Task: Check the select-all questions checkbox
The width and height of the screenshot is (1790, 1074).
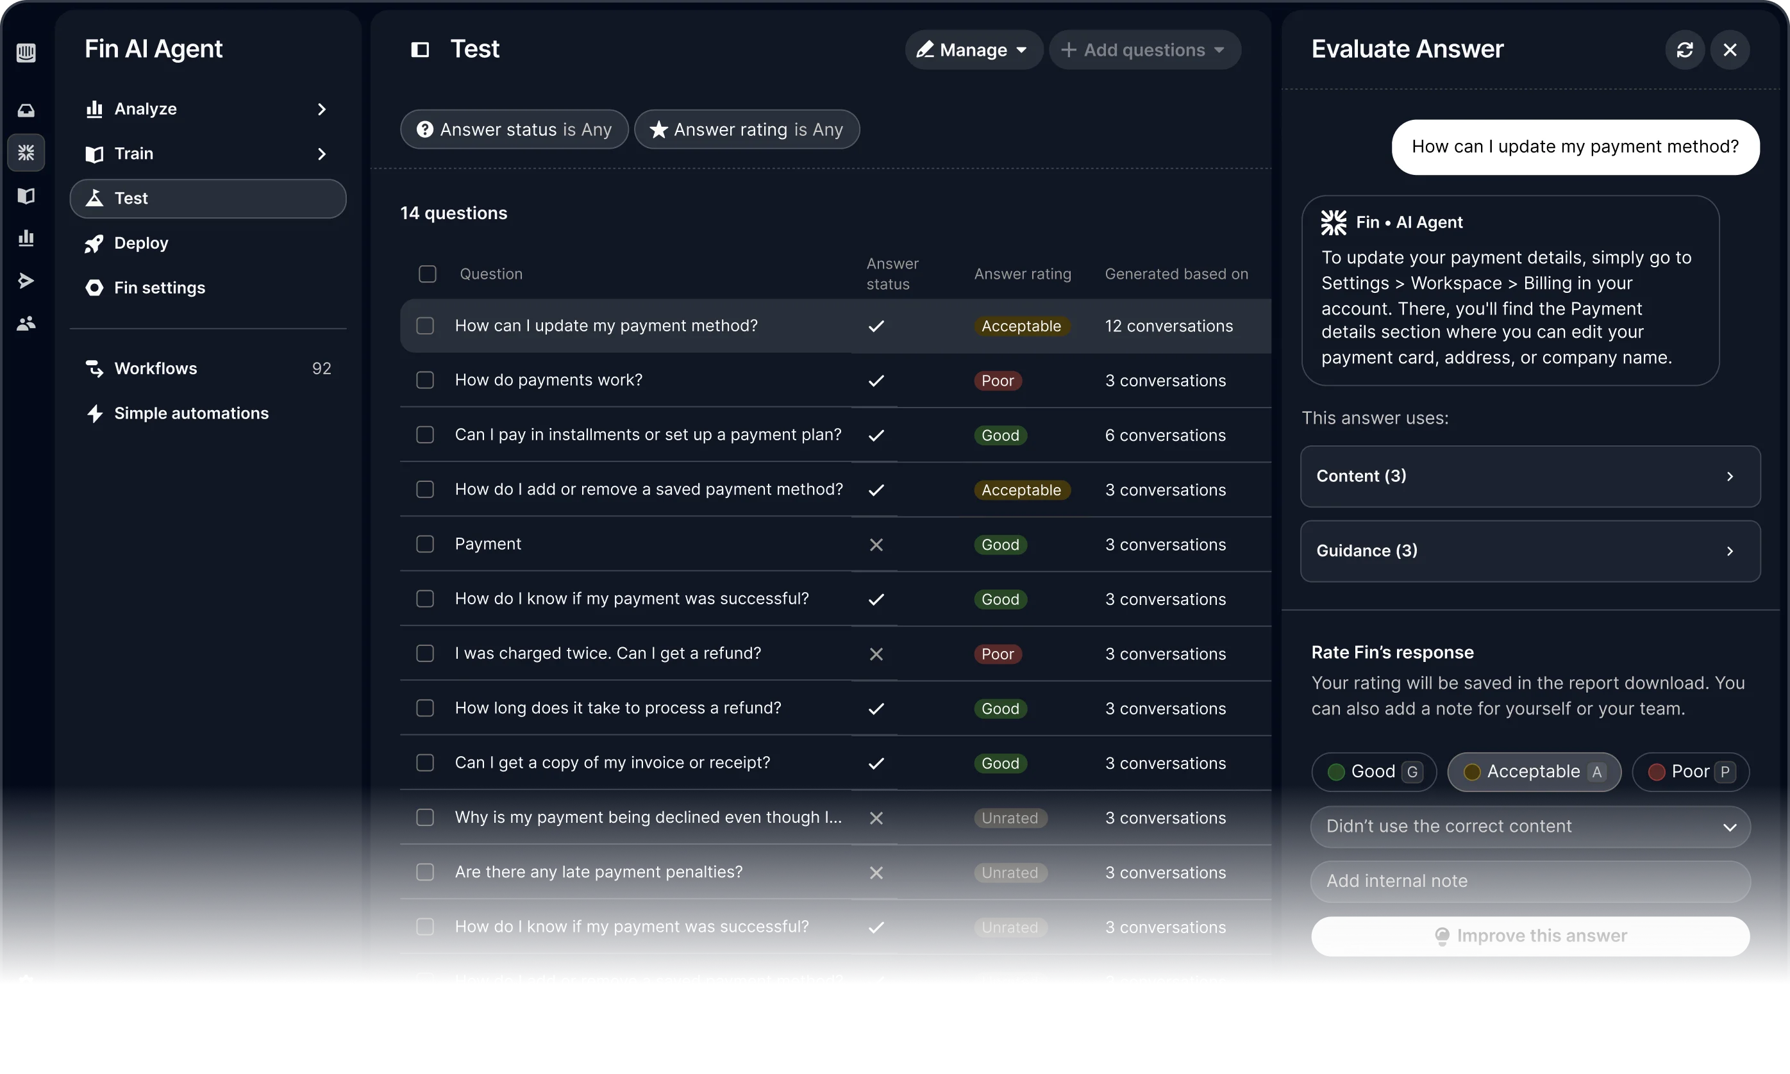Action: coord(427,274)
